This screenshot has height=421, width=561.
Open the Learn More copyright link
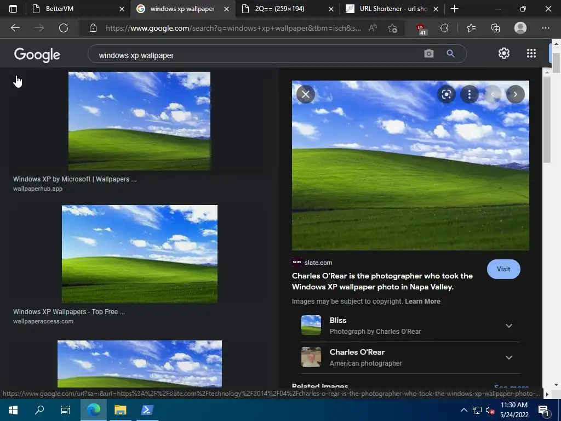tap(422, 301)
